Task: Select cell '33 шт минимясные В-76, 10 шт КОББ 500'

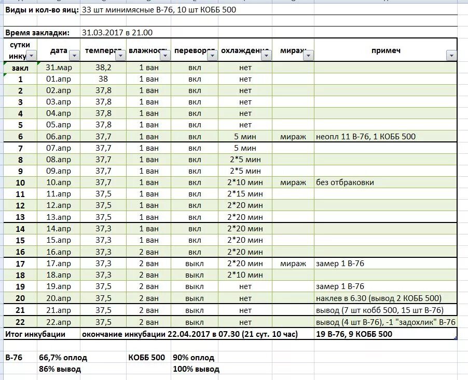Action: click(159, 10)
